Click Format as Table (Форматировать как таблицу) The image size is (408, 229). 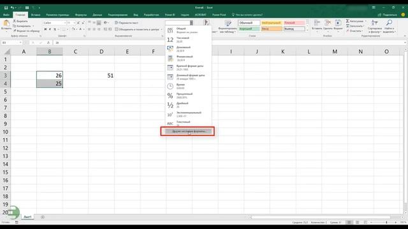[228, 27]
